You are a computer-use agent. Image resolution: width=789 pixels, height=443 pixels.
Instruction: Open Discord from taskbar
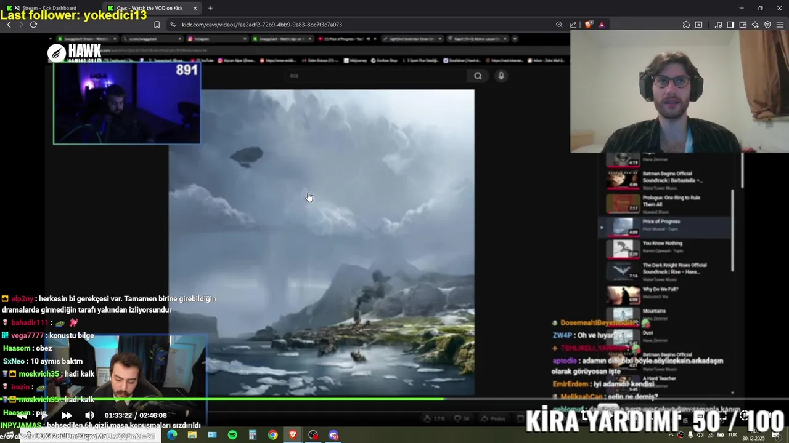coord(333,435)
